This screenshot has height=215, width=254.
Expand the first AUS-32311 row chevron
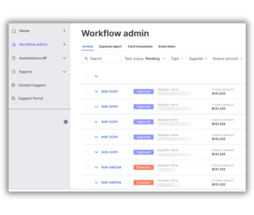click(96, 91)
